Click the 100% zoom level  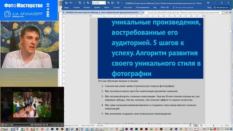(x=227, y=126)
